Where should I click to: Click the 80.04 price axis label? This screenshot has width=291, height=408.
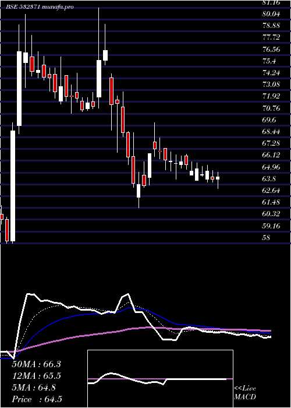(271, 14)
